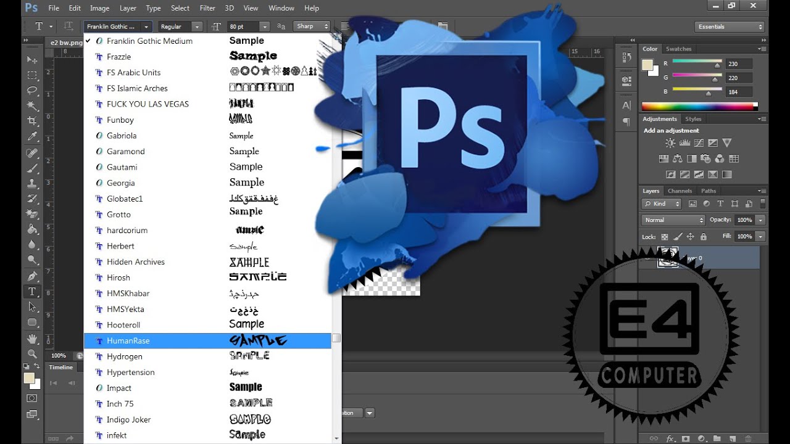Toggle lock all on layer
This screenshot has width=790, height=444.
pos(703,236)
